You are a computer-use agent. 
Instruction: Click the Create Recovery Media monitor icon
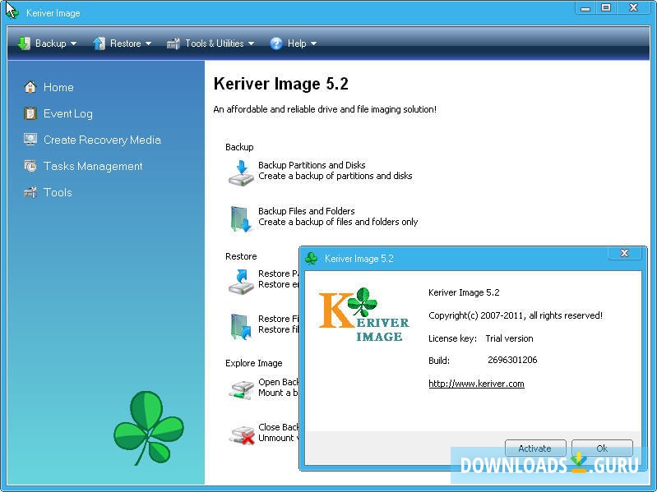[30, 140]
